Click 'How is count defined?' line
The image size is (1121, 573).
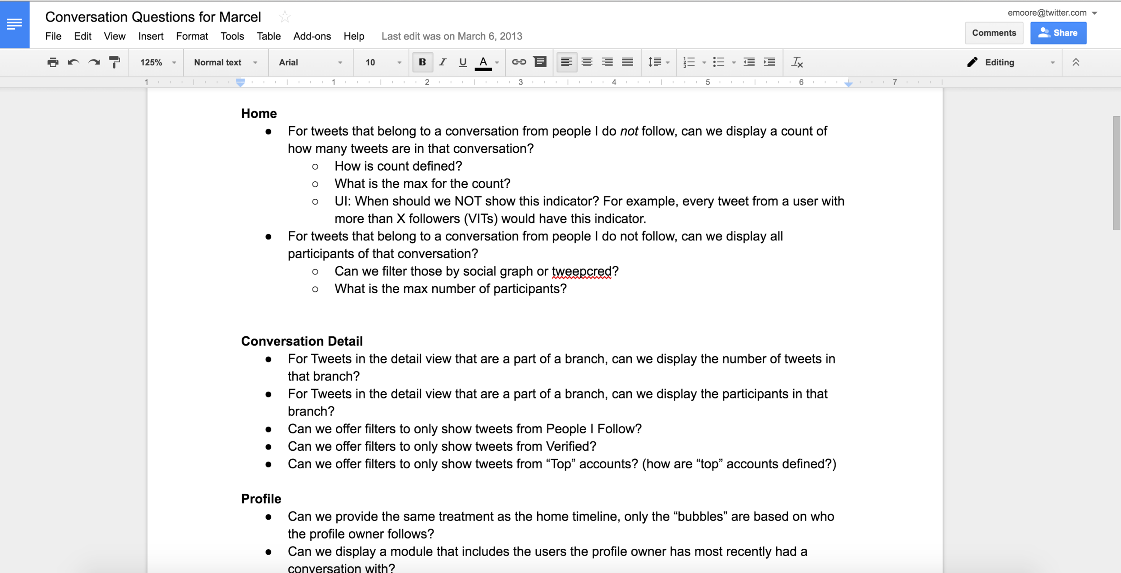398,166
